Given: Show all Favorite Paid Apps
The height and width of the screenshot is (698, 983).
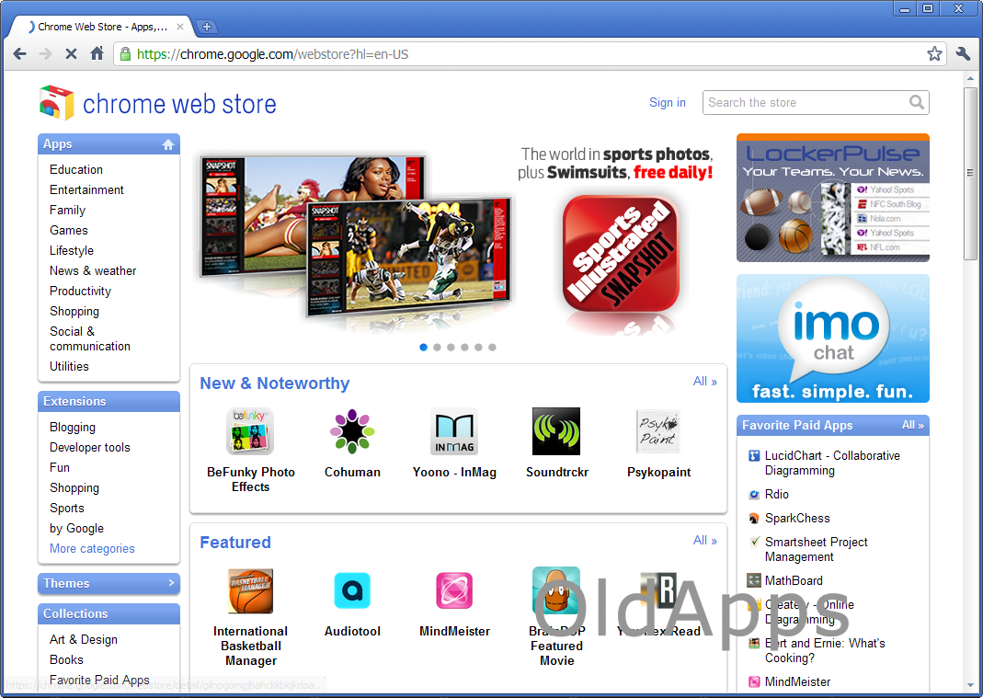Looking at the screenshot, I should pyautogui.click(x=913, y=425).
